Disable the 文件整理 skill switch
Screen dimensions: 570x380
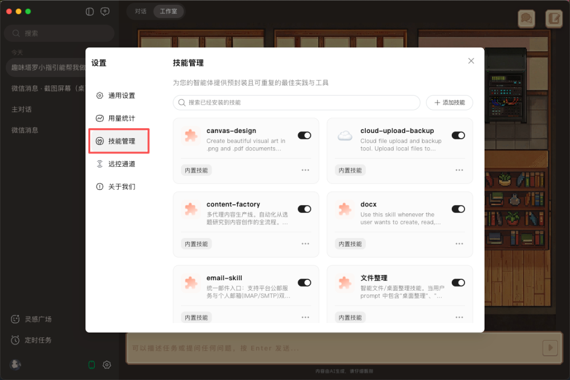tap(458, 282)
